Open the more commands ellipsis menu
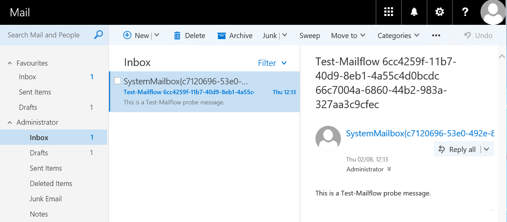The width and height of the screenshot is (507, 222). pos(436,36)
